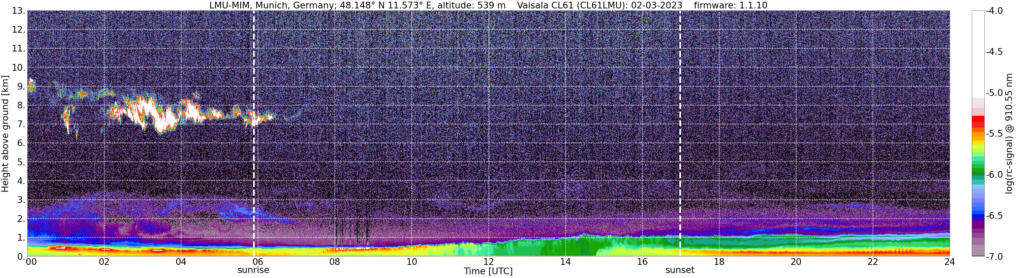
Task: Click the '0.' tick label on the height axis
Action: pos(21,256)
